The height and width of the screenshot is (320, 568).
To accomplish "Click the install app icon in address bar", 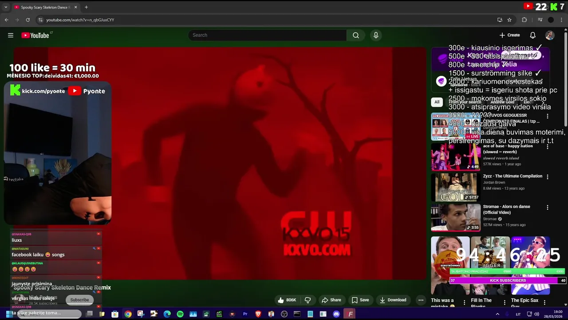I will (x=500, y=20).
